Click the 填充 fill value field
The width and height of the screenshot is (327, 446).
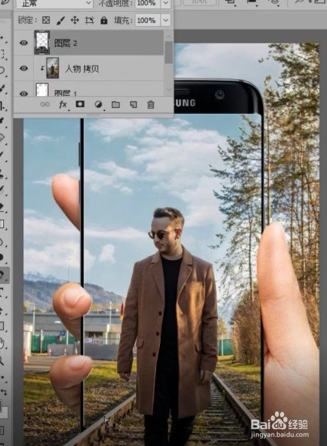(147, 21)
